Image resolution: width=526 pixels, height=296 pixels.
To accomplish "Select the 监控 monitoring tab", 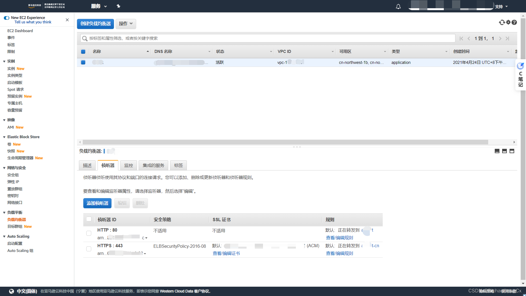I will [x=128, y=165].
